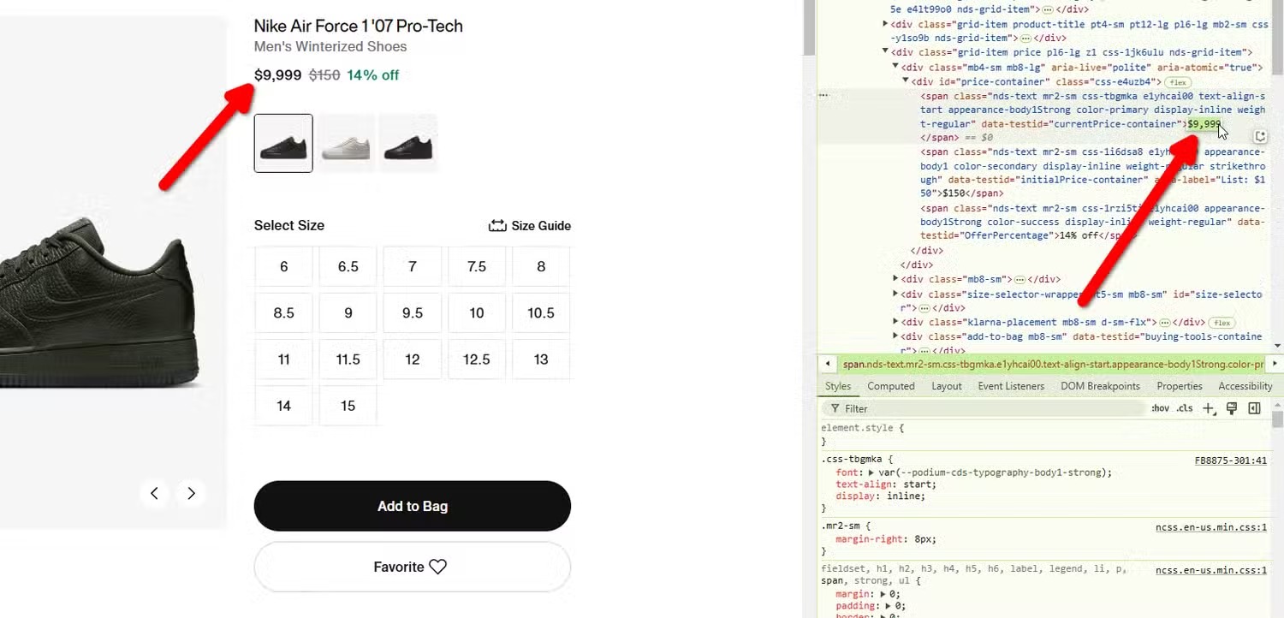Click the Filter styles input field

coord(984,409)
